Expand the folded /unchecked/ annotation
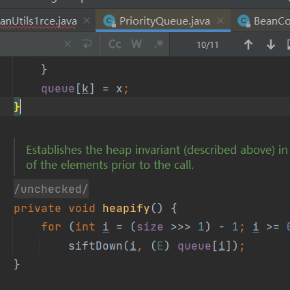This screenshot has height=290, width=290. pos(51,189)
